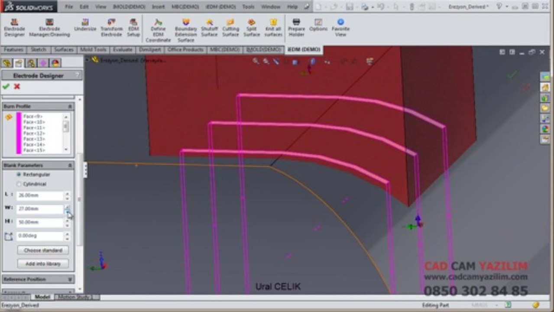Activate Shutoff Surface tool

(209, 28)
